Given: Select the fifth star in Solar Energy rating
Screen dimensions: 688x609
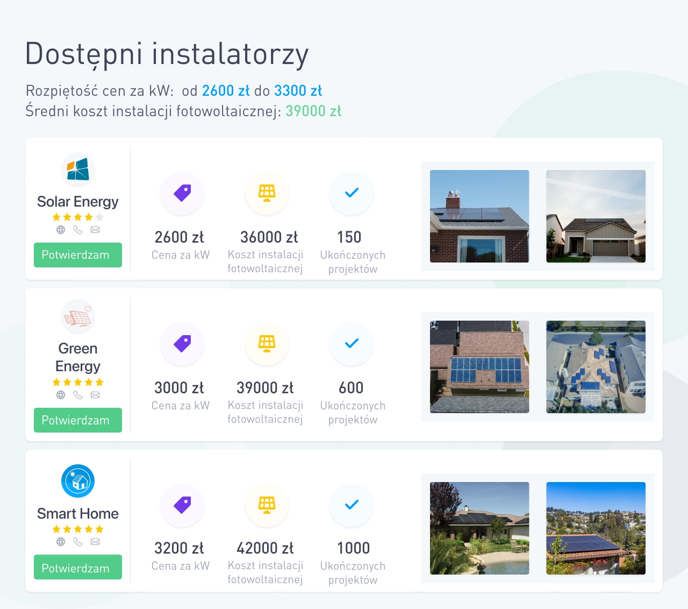Looking at the screenshot, I should pyautogui.click(x=100, y=217).
